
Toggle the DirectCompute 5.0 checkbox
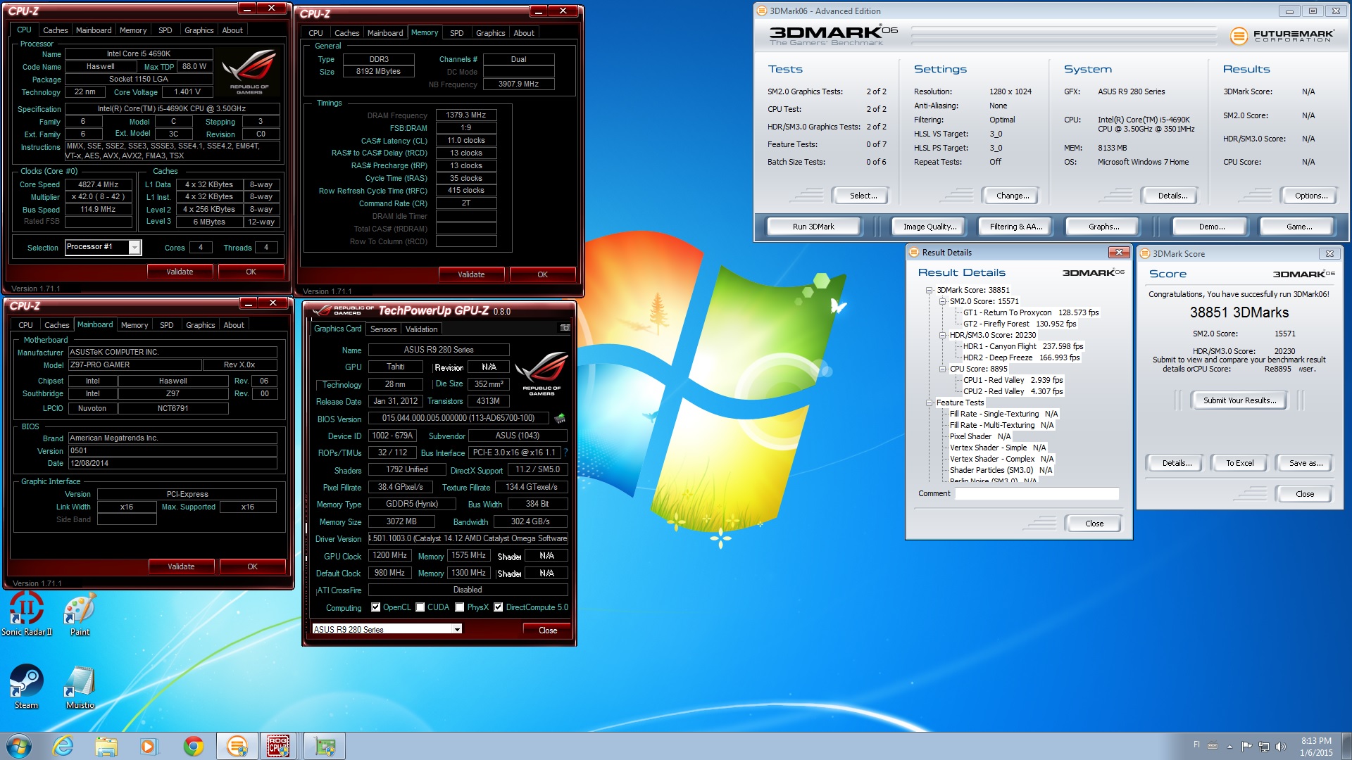pyautogui.click(x=499, y=607)
